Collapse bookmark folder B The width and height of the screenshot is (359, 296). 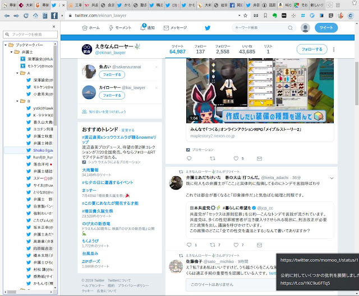[x=17, y=101]
